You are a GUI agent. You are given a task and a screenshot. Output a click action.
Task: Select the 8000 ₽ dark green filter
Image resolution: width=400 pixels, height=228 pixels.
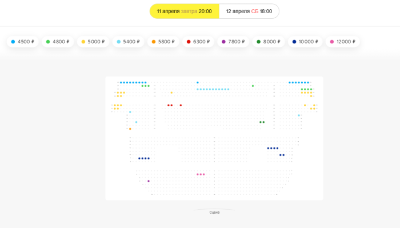[269, 42]
